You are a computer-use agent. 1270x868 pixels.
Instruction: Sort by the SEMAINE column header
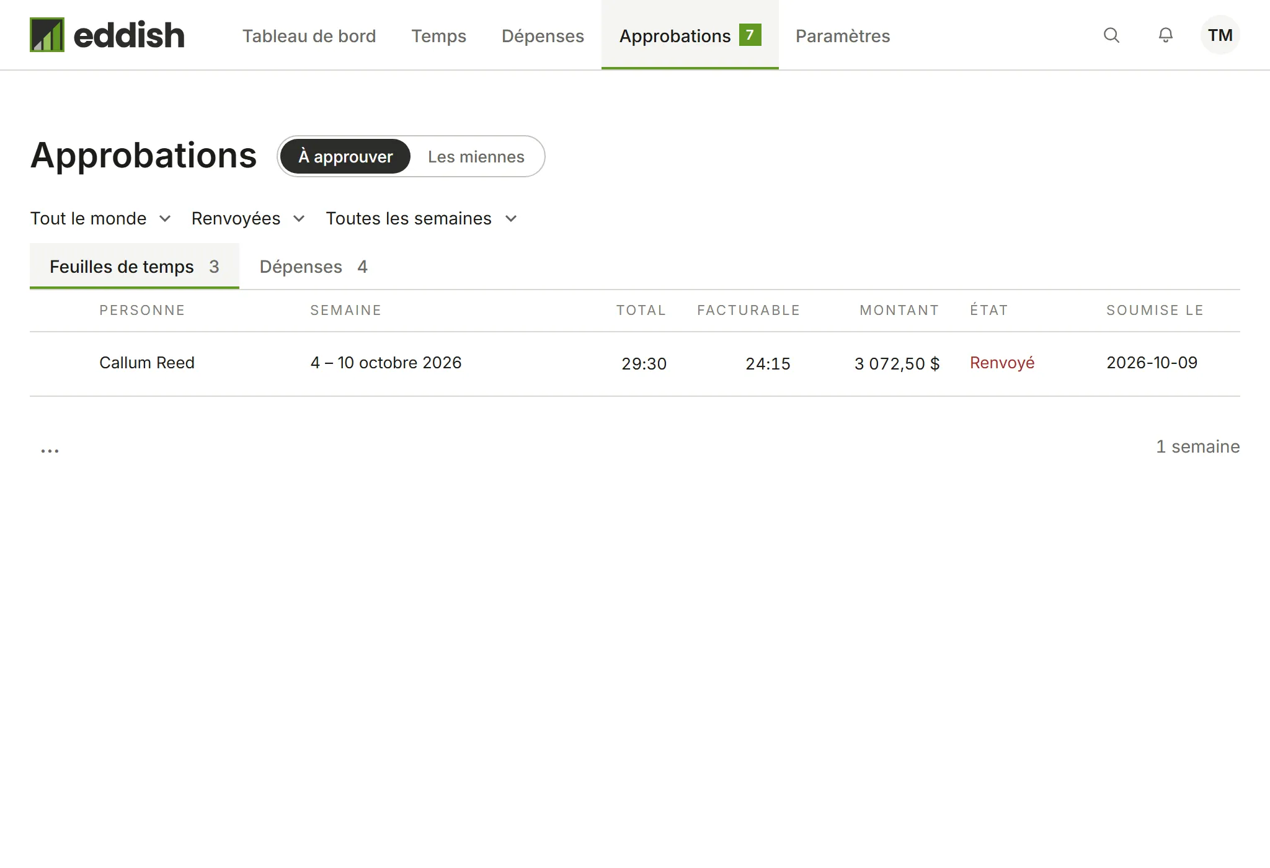(x=345, y=310)
